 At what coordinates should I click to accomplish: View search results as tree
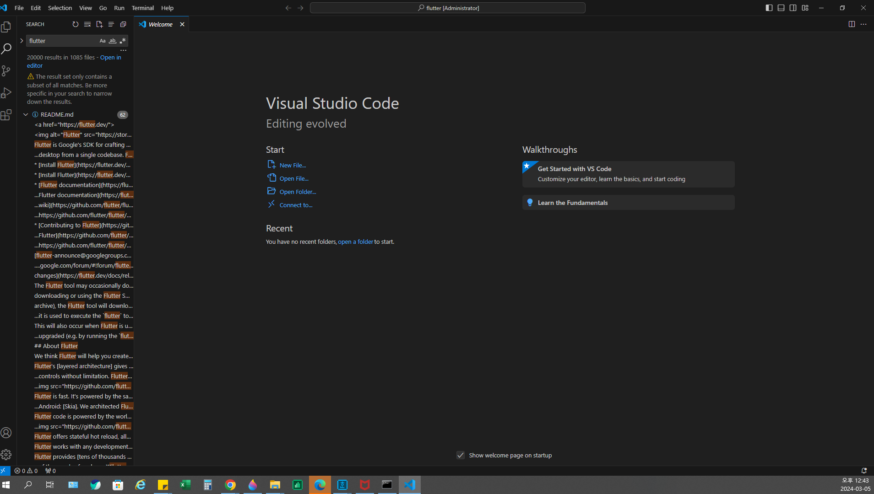click(111, 24)
